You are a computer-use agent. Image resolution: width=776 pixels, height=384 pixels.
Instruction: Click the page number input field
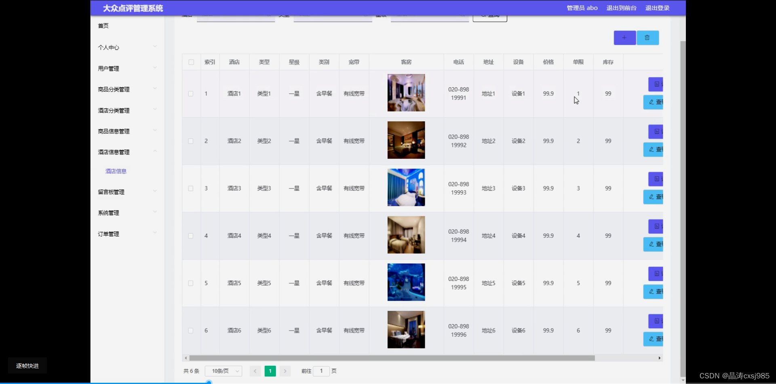(x=321, y=371)
